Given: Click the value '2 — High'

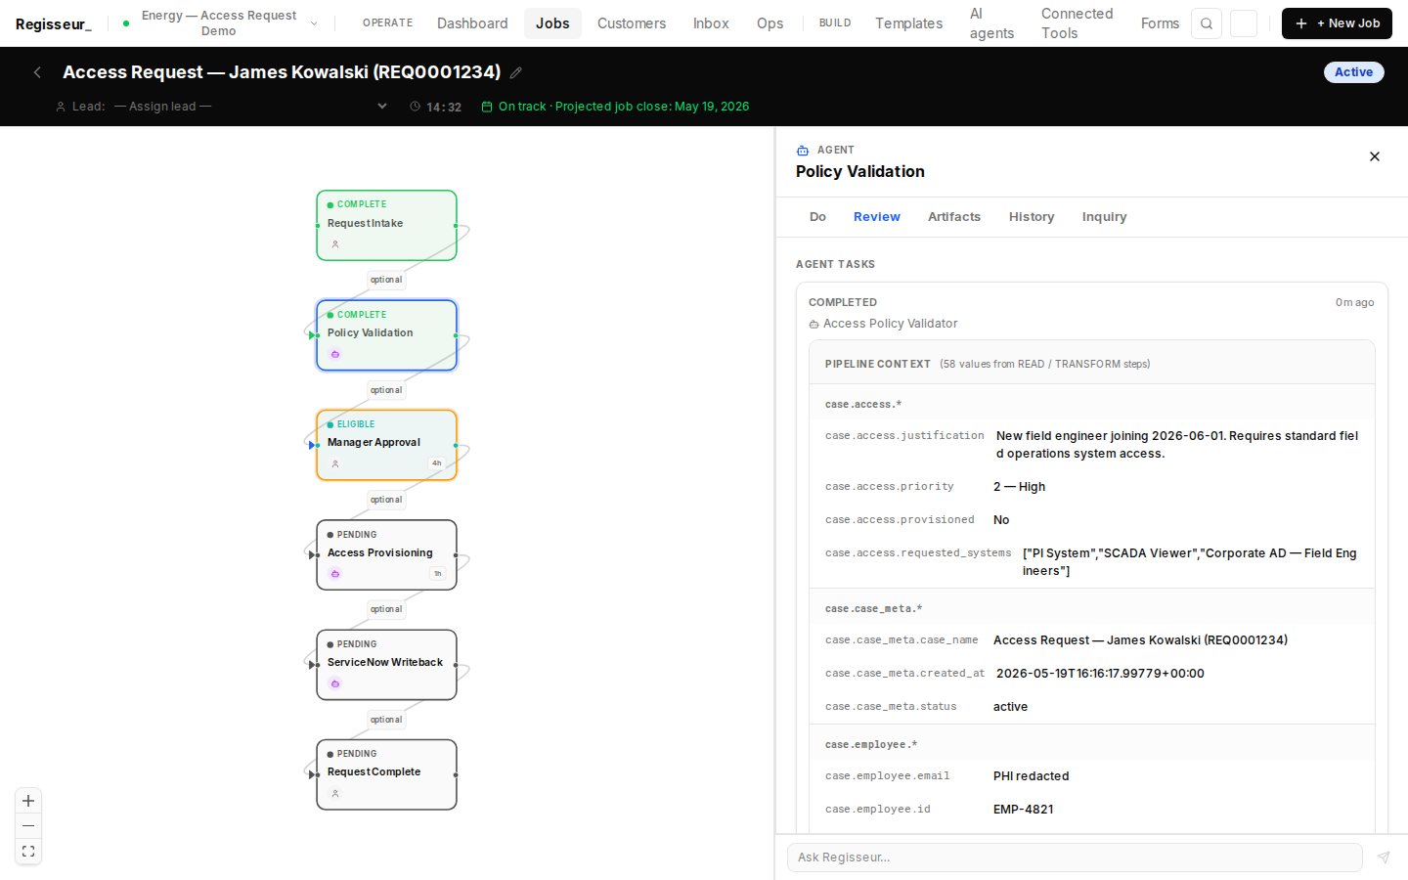Looking at the screenshot, I should pos(1019,487).
